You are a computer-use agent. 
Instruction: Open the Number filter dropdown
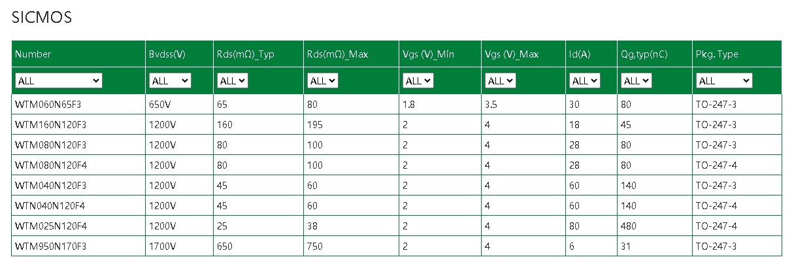pyautogui.click(x=59, y=80)
